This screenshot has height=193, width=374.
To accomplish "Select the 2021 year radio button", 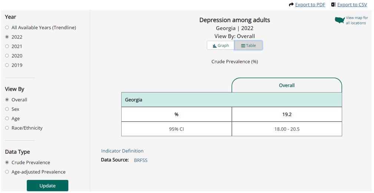I will pyautogui.click(x=7, y=47).
